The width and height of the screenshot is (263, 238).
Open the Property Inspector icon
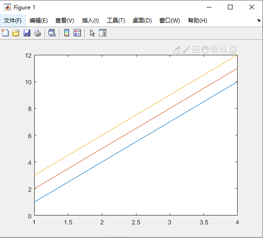point(103,33)
